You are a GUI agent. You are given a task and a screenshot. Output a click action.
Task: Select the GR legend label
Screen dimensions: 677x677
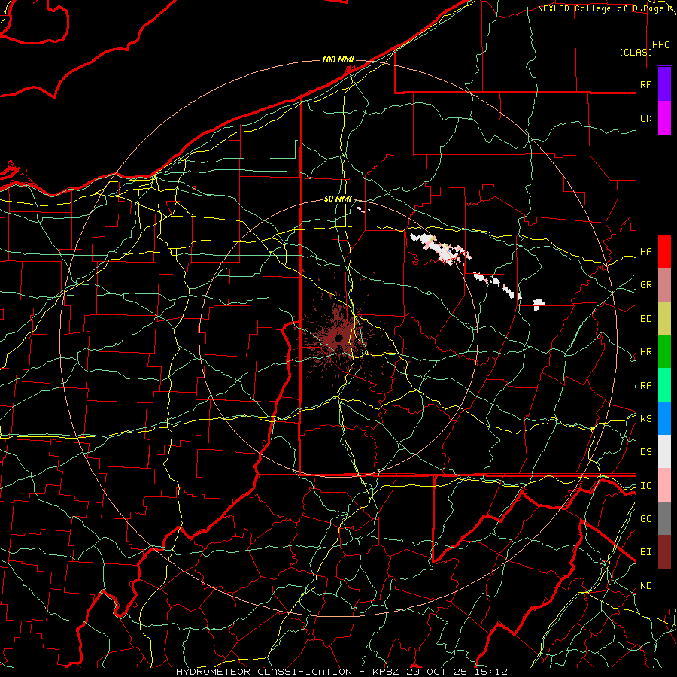coord(646,285)
